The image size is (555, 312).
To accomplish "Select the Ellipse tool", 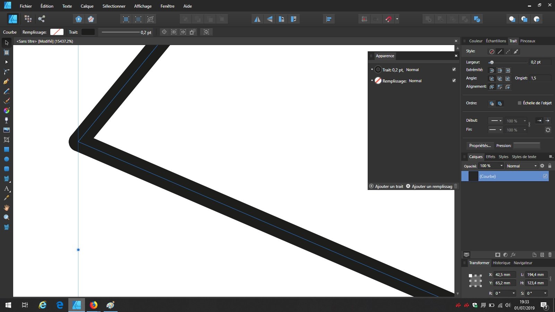I will click(x=6, y=159).
